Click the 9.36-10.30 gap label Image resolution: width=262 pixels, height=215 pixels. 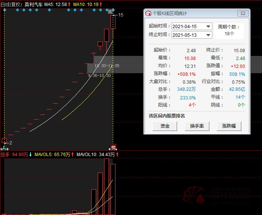[x=99, y=75]
